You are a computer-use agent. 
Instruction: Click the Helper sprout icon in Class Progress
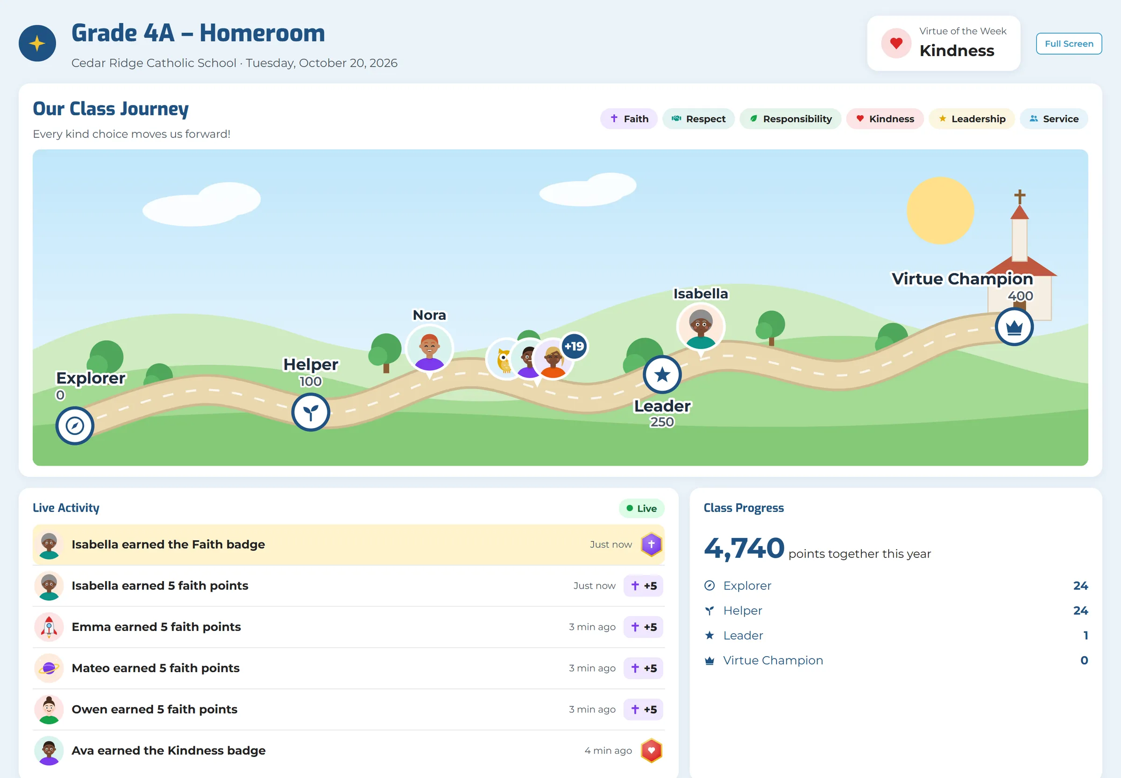[x=709, y=611]
